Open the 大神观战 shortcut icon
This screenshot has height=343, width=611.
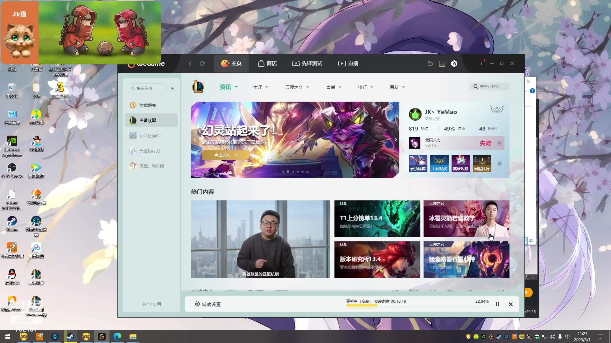coord(439,163)
